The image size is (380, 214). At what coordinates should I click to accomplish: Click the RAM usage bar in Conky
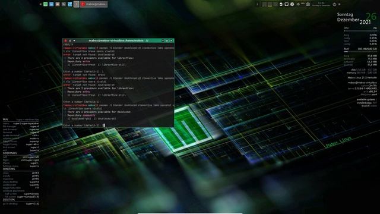360,52
